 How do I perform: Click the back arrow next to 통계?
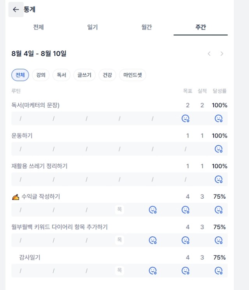tap(16, 9)
